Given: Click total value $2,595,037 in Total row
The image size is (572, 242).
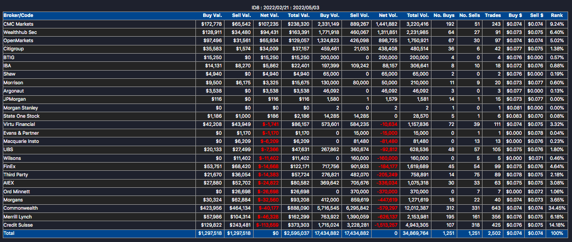Looking at the screenshot, I should (298, 233).
